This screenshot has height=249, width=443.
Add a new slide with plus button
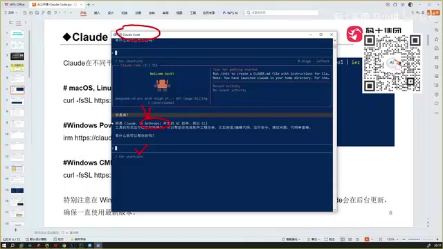15,230
